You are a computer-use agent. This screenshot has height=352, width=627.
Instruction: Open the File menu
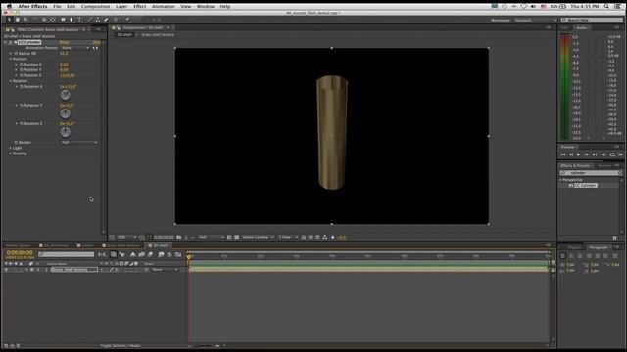[x=57, y=7]
